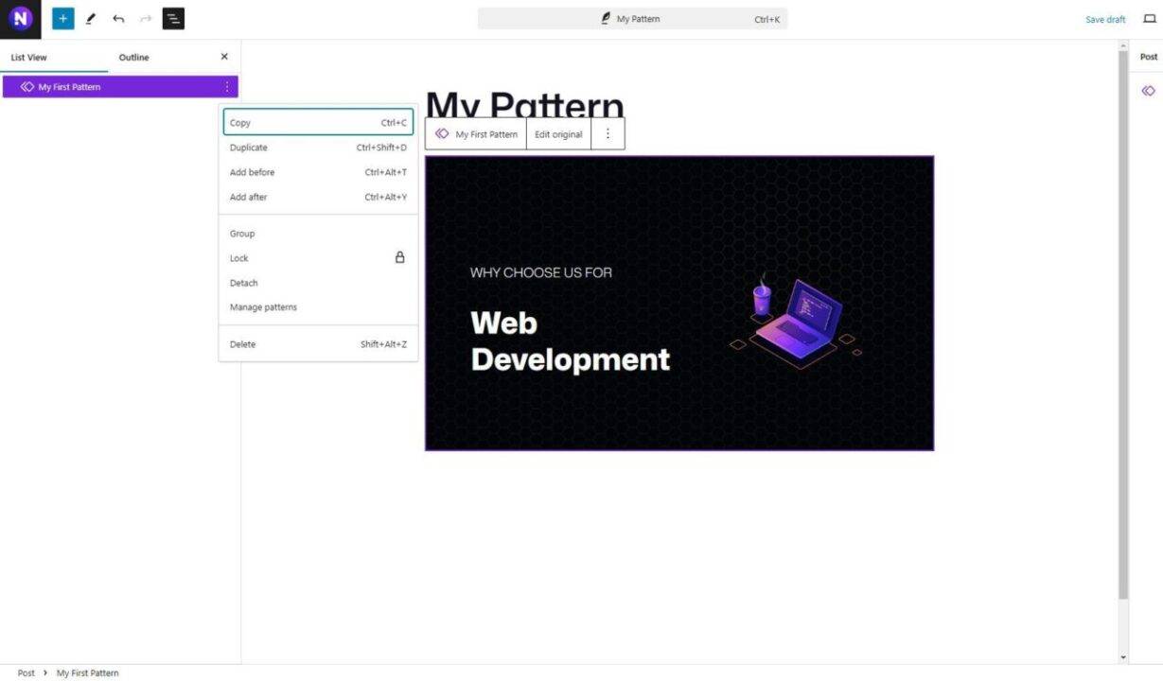Open the My Pattern command palette
The image size is (1163, 681).
click(x=632, y=18)
